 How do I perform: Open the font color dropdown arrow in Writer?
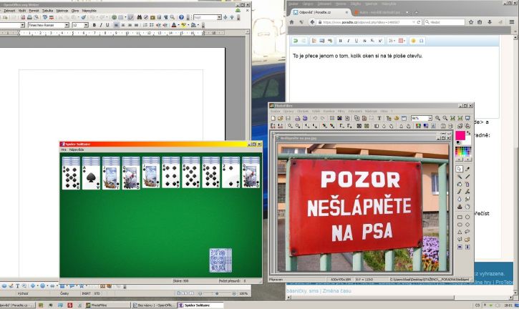[178, 25]
